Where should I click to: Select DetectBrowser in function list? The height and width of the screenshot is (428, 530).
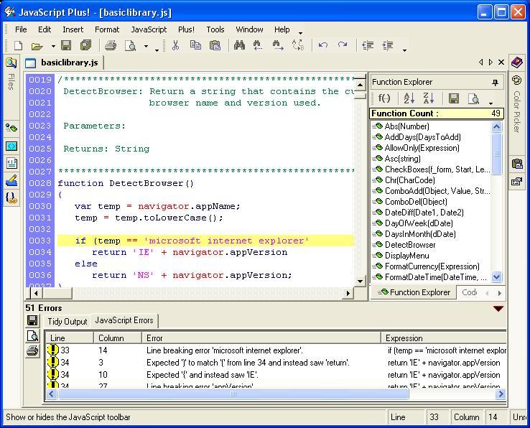coord(409,245)
